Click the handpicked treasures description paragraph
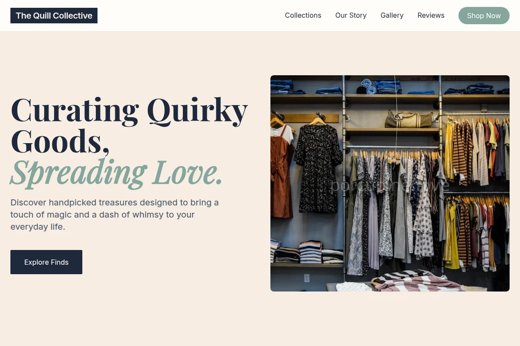This screenshot has width=520, height=346. (x=115, y=215)
